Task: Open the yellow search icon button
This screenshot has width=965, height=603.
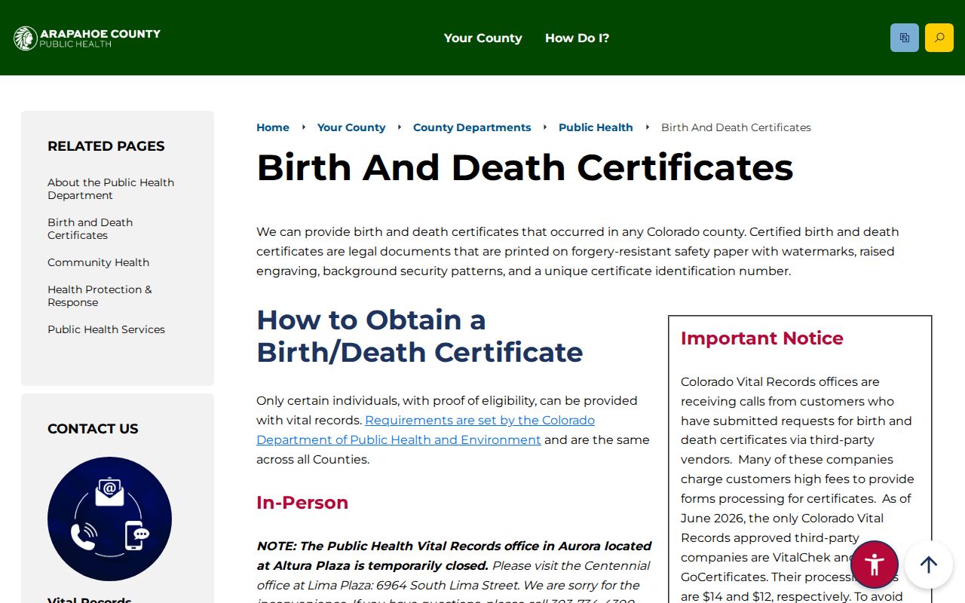Action: (x=939, y=38)
